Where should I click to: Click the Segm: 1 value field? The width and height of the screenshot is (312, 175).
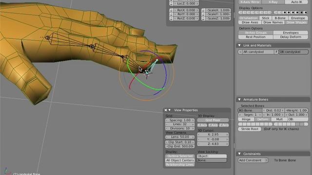[x=250, y=115]
